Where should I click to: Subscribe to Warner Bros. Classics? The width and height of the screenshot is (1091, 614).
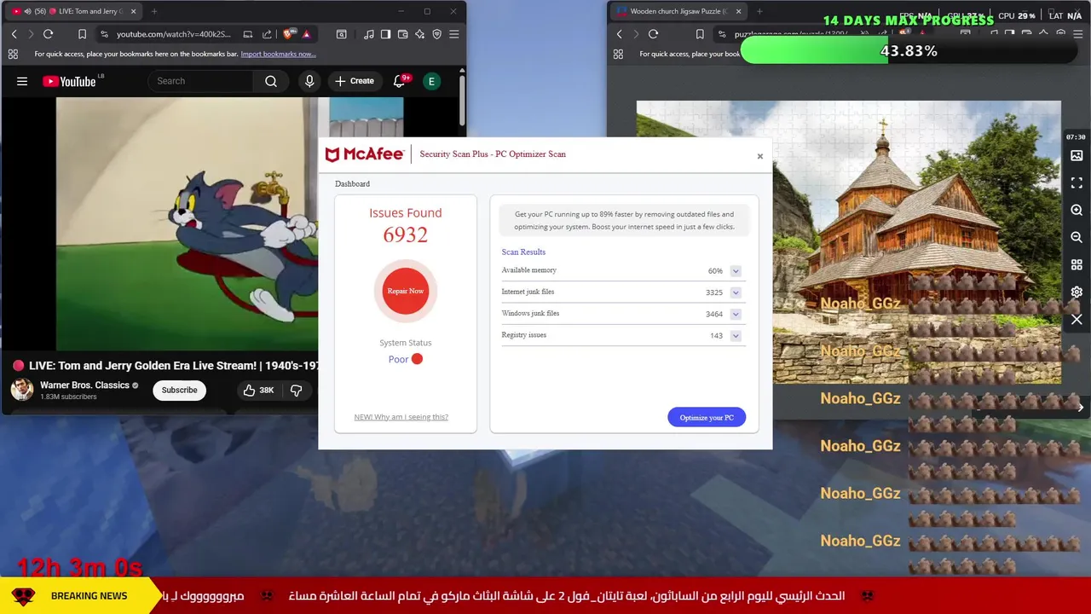pos(180,390)
